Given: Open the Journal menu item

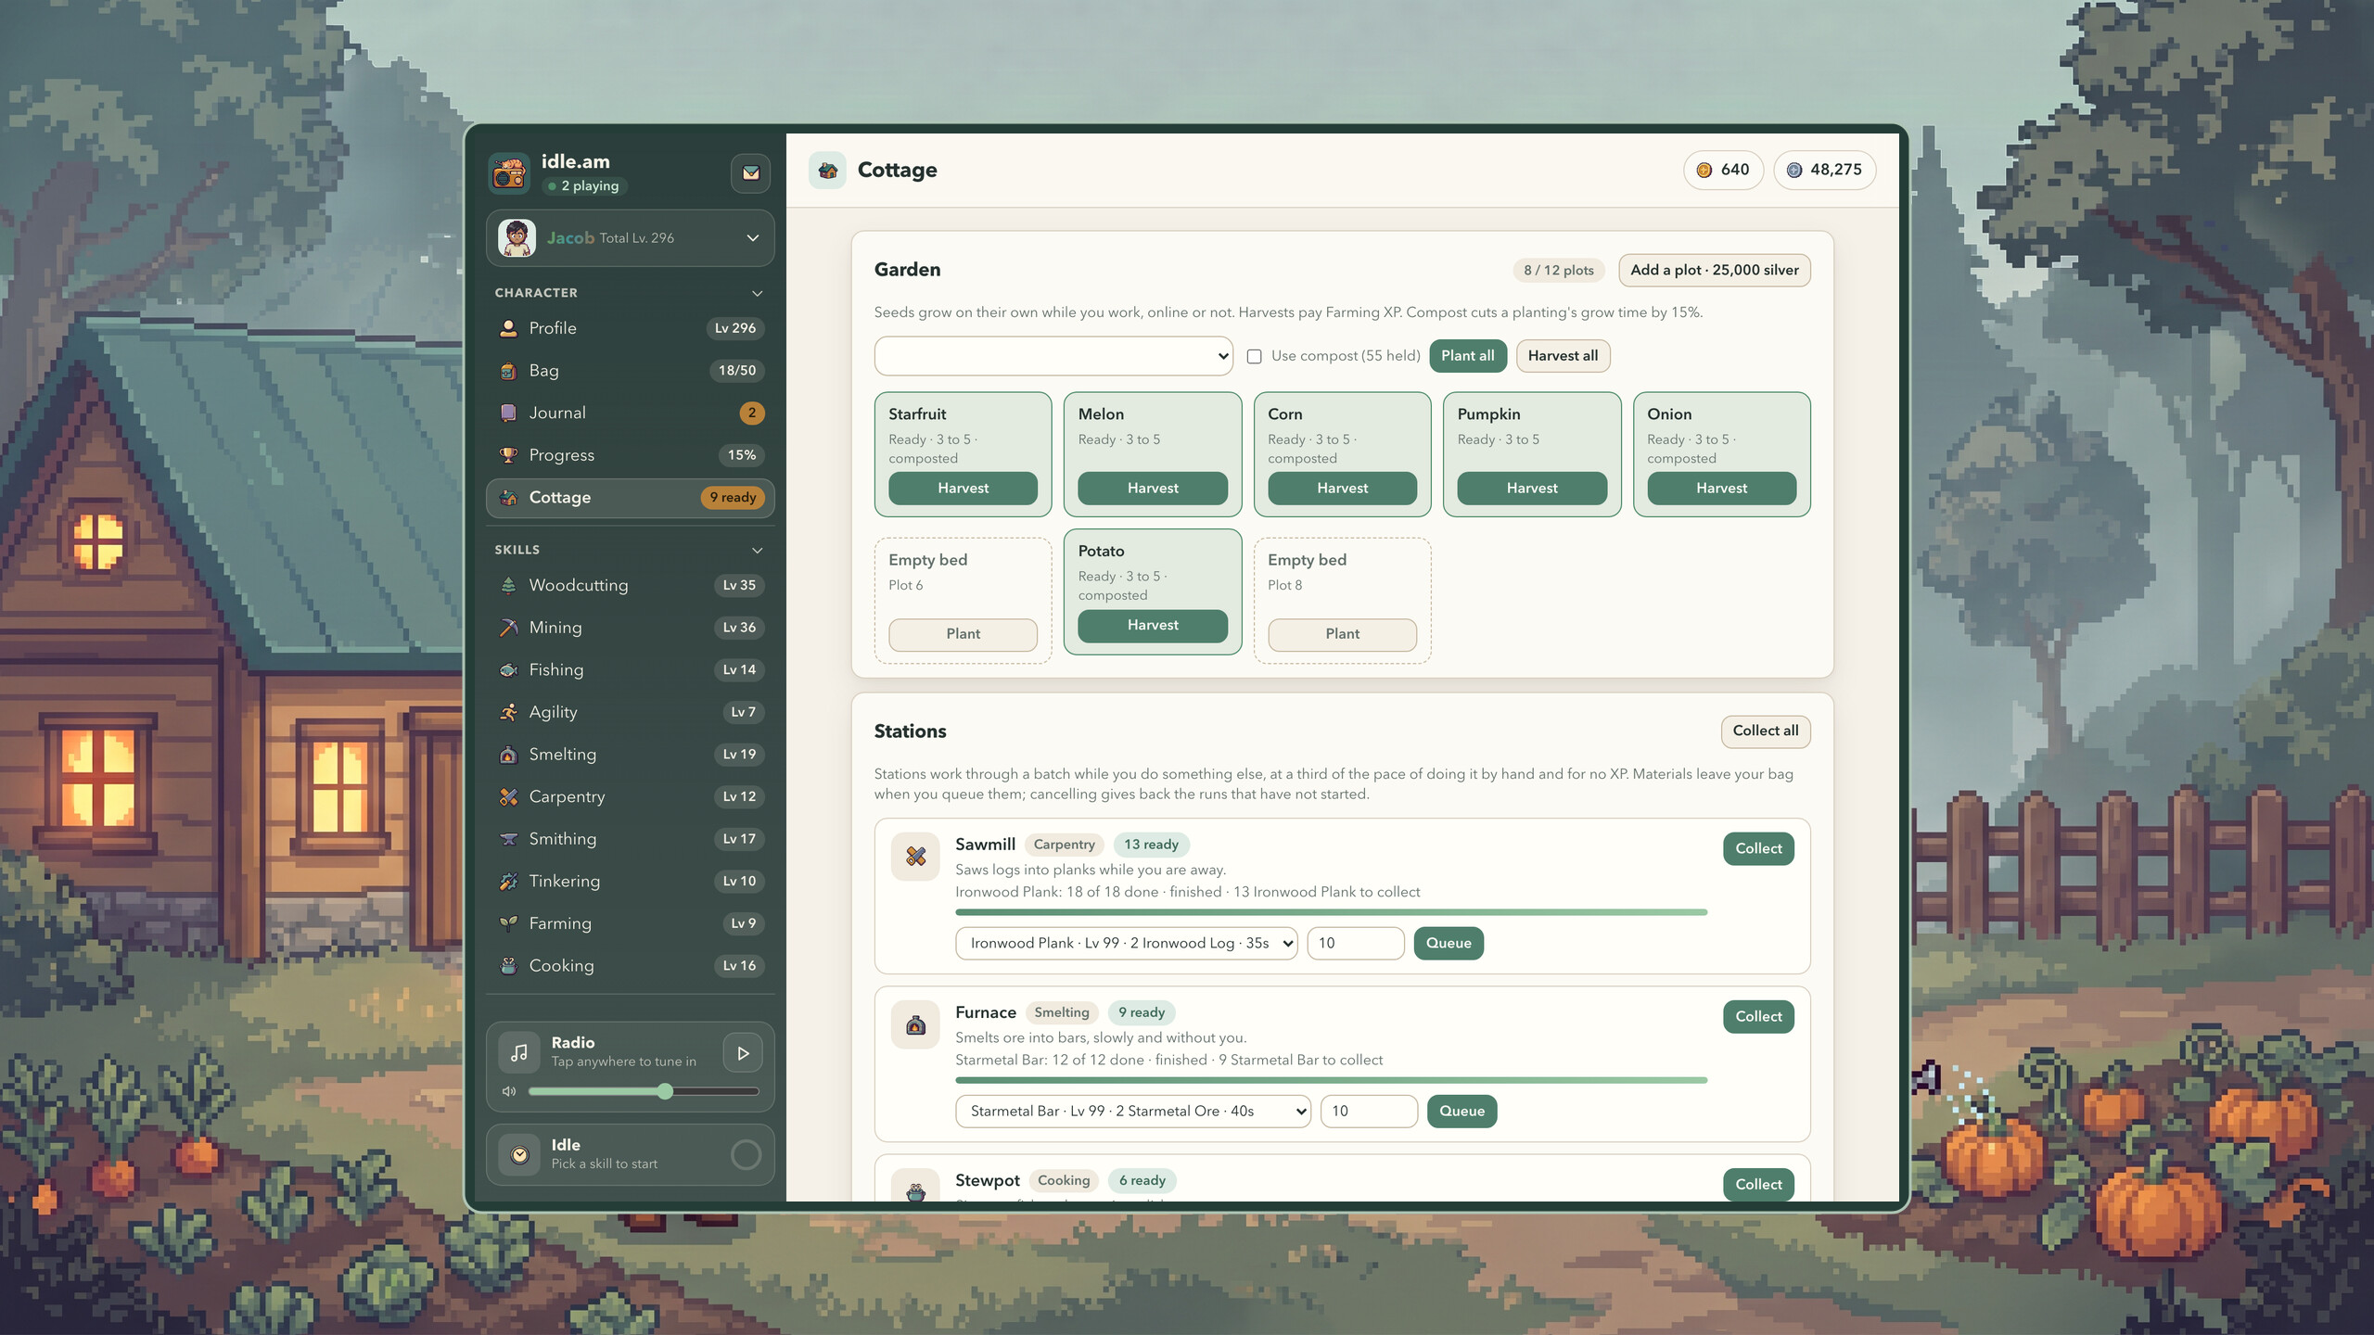Looking at the screenshot, I should pyautogui.click(x=631, y=413).
